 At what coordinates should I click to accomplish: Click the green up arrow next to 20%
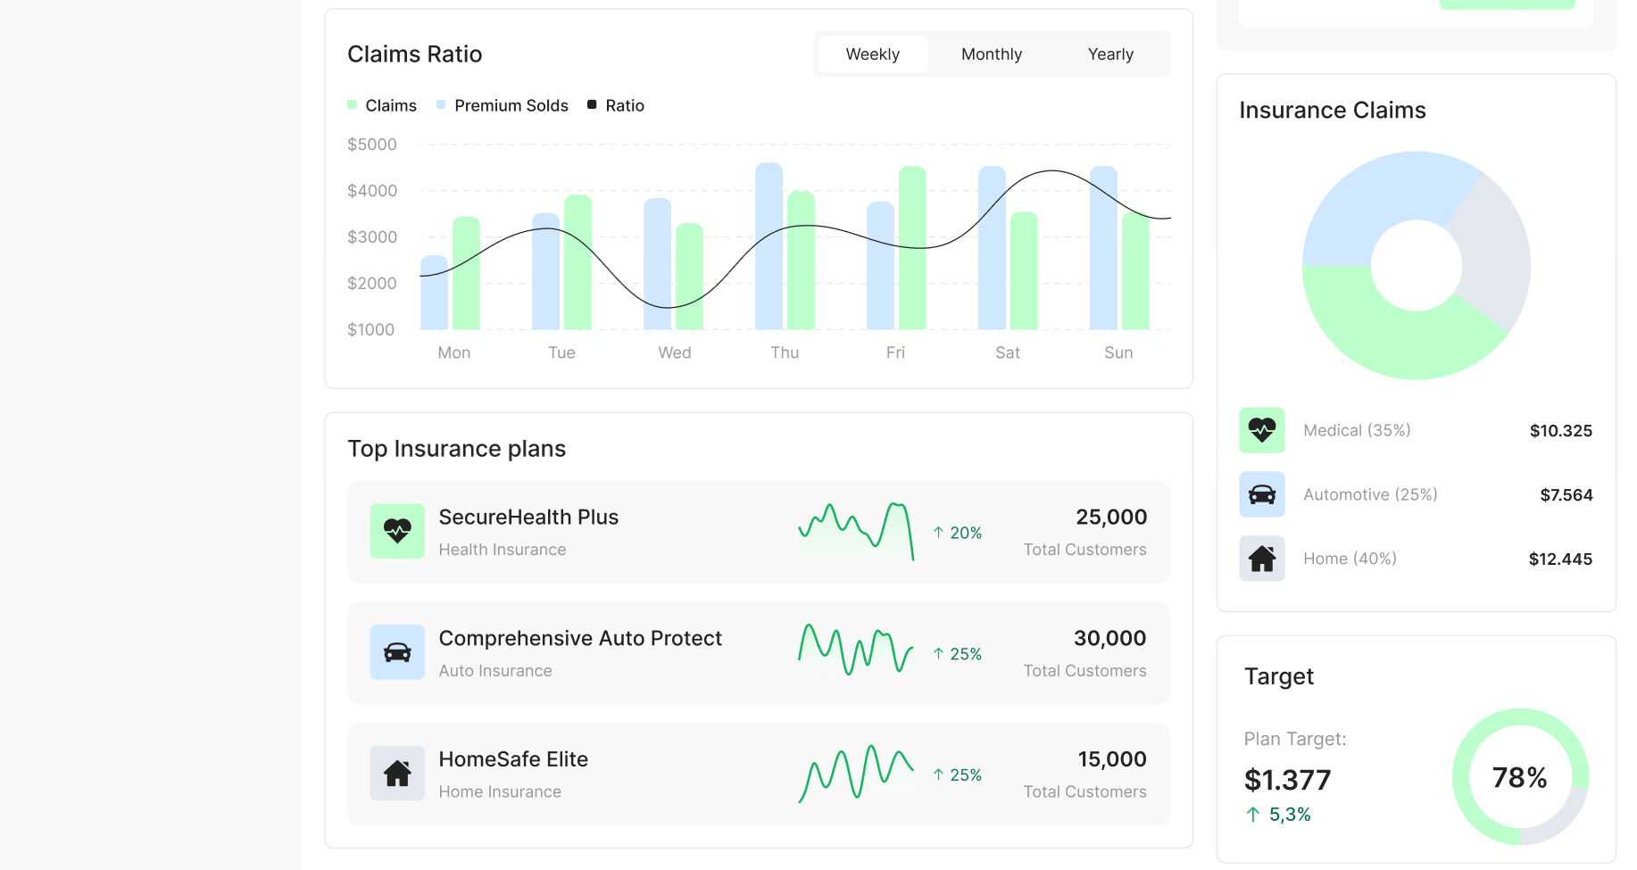[x=937, y=532]
